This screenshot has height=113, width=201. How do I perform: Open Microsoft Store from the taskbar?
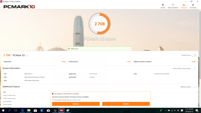pos(35,110)
